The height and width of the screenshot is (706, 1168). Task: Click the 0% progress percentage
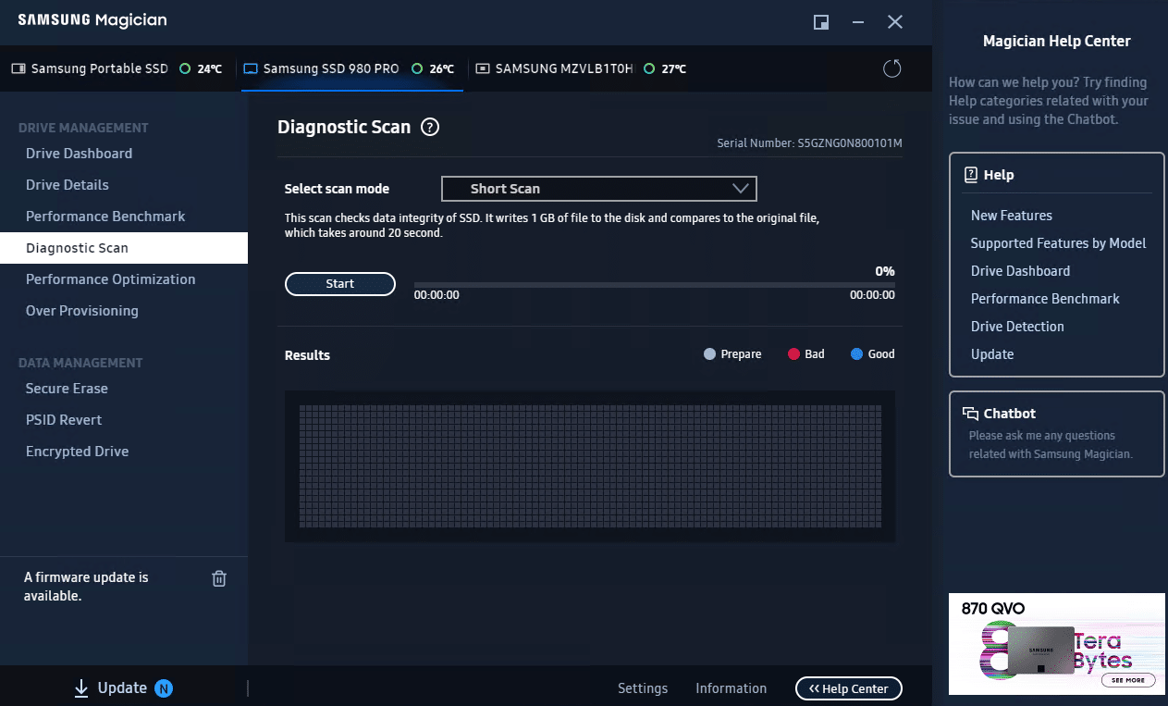point(885,271)
